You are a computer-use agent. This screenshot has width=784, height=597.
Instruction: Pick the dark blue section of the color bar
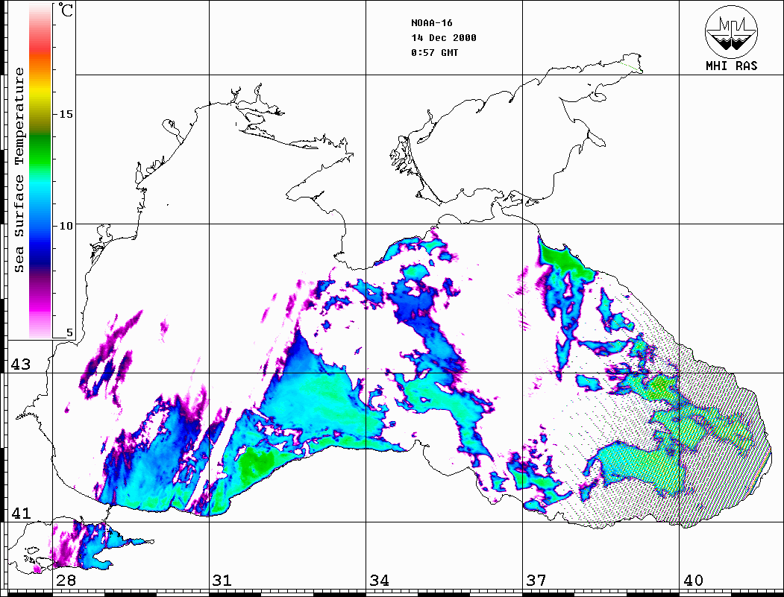(x=40, y=255)
